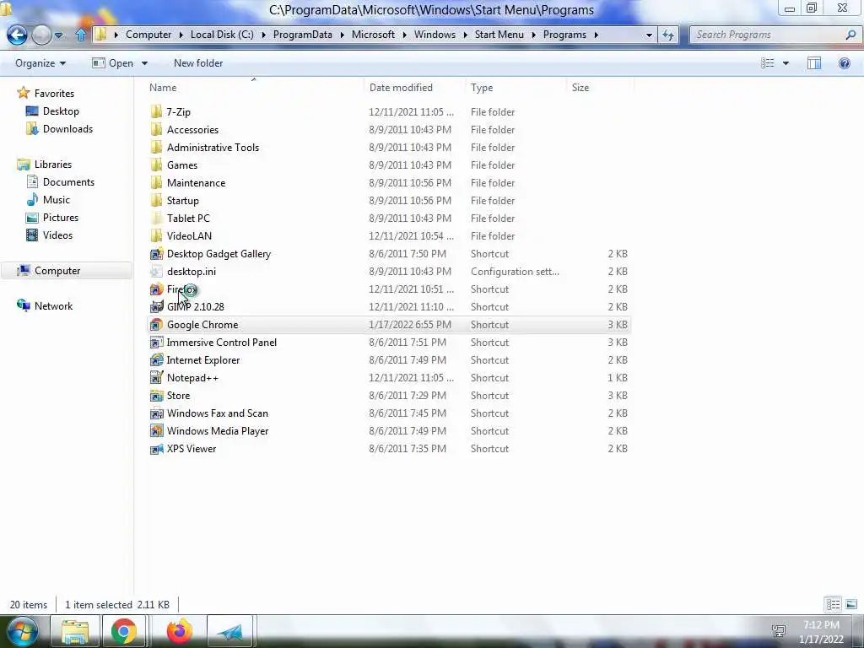Click New folder button
The width and height of the screenshot is (864, 648).
198,63
